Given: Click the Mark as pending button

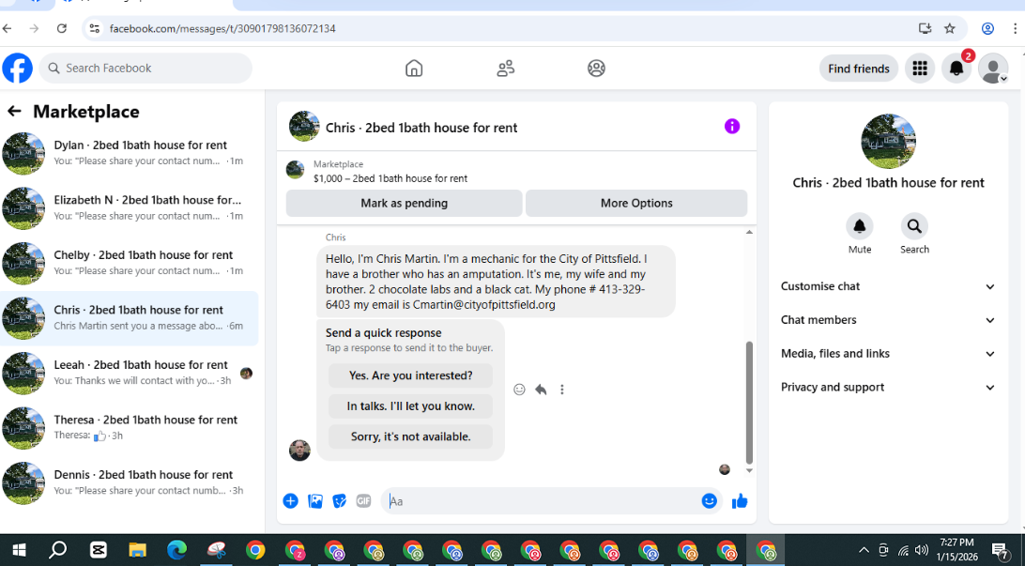Looking at the screenshot, I should [404, 204].
